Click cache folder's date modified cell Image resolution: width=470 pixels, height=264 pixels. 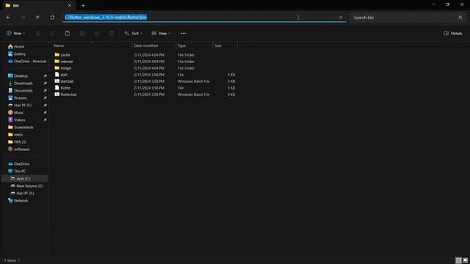pyautogui.click(x=149, y=55)
